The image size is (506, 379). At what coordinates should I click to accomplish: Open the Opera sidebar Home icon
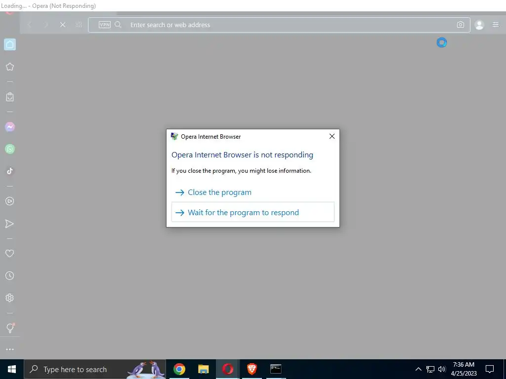[10, 44]
